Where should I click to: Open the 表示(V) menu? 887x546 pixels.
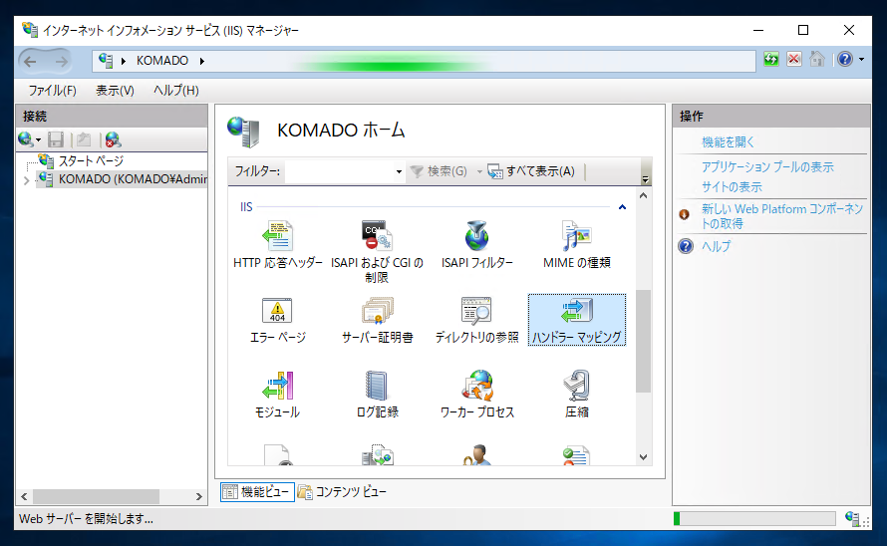(x=115, y=91)
